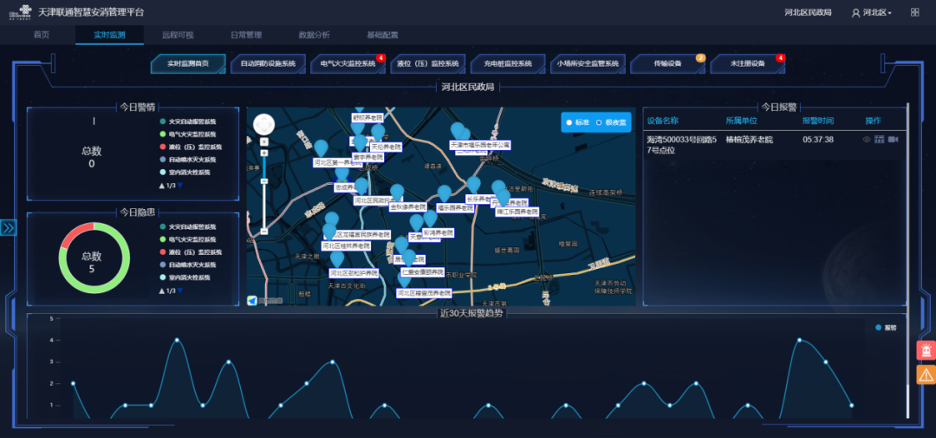Open the details table icon in alarm row
The width and height of the screenshot is (936, 438).
tap(880, 139)
